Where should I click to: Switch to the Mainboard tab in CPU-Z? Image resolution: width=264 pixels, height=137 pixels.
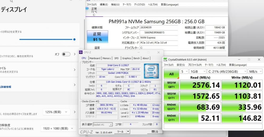tap(95, 58)
